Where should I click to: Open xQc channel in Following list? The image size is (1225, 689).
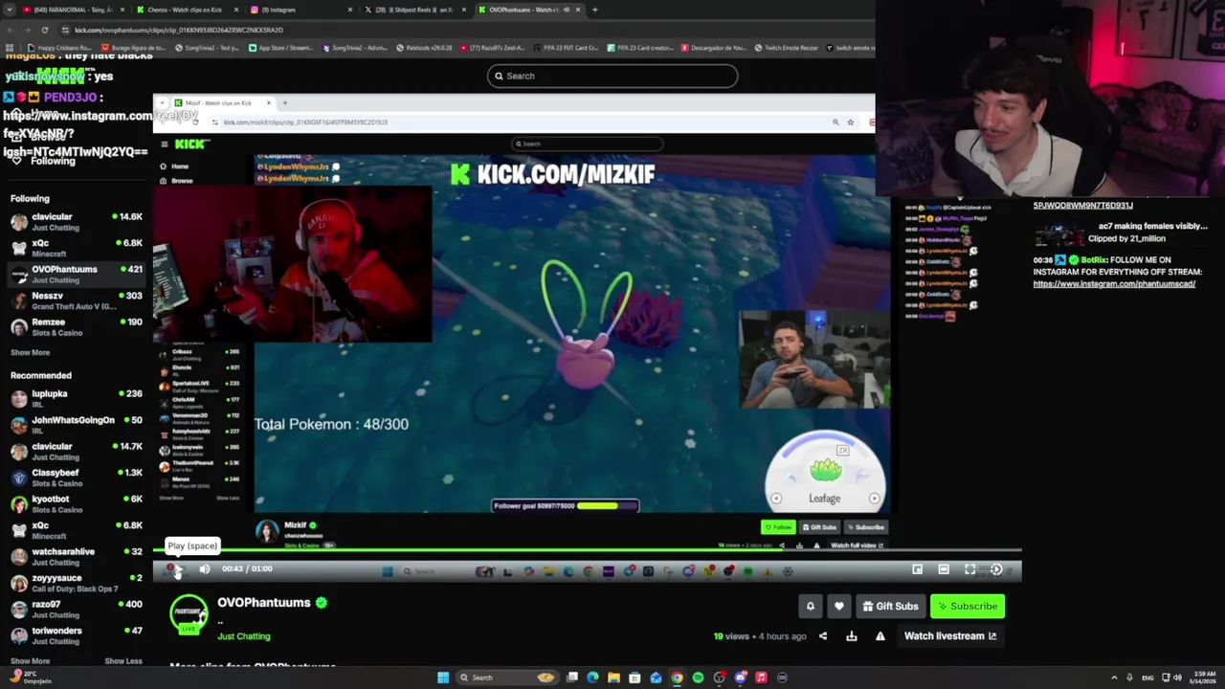click(76, 248)
